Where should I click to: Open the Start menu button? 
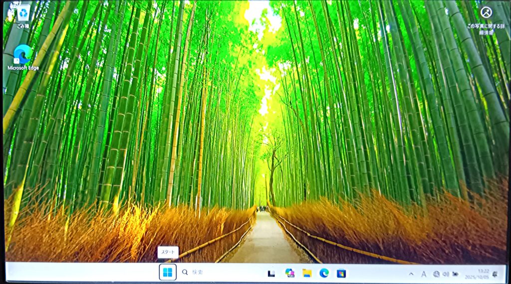[x=168, y=272]
